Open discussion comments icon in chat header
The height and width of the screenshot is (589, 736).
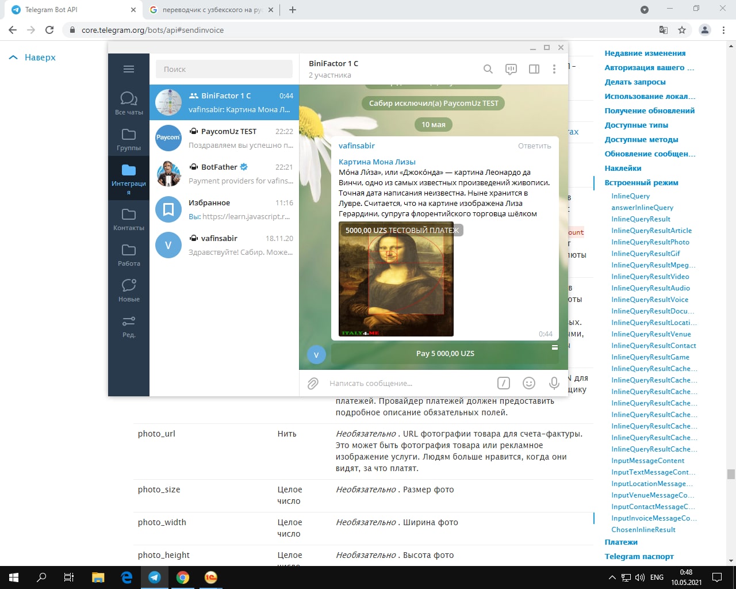coord(511,69)
